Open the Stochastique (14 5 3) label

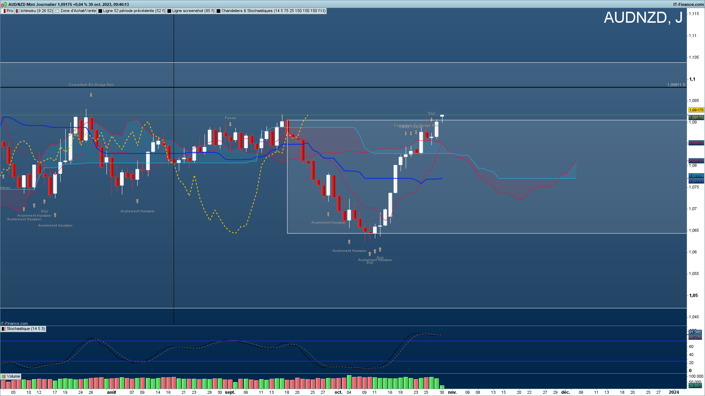(x=26, y=329)
